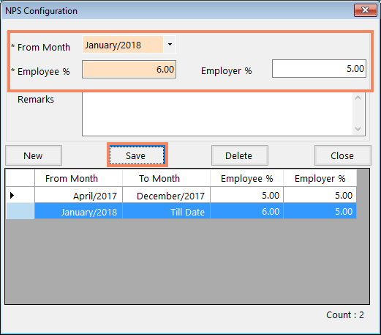Select the April/2017 cell in grid
This screenshot has height=335, width=381.
(78, 195)
